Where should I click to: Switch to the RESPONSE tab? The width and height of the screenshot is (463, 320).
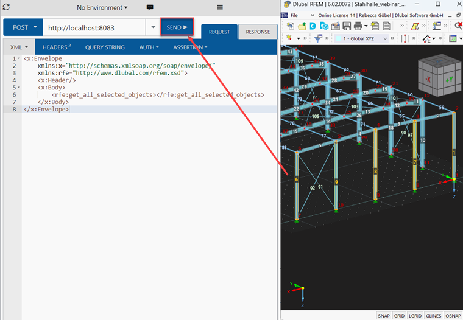(x=258, y=32)
